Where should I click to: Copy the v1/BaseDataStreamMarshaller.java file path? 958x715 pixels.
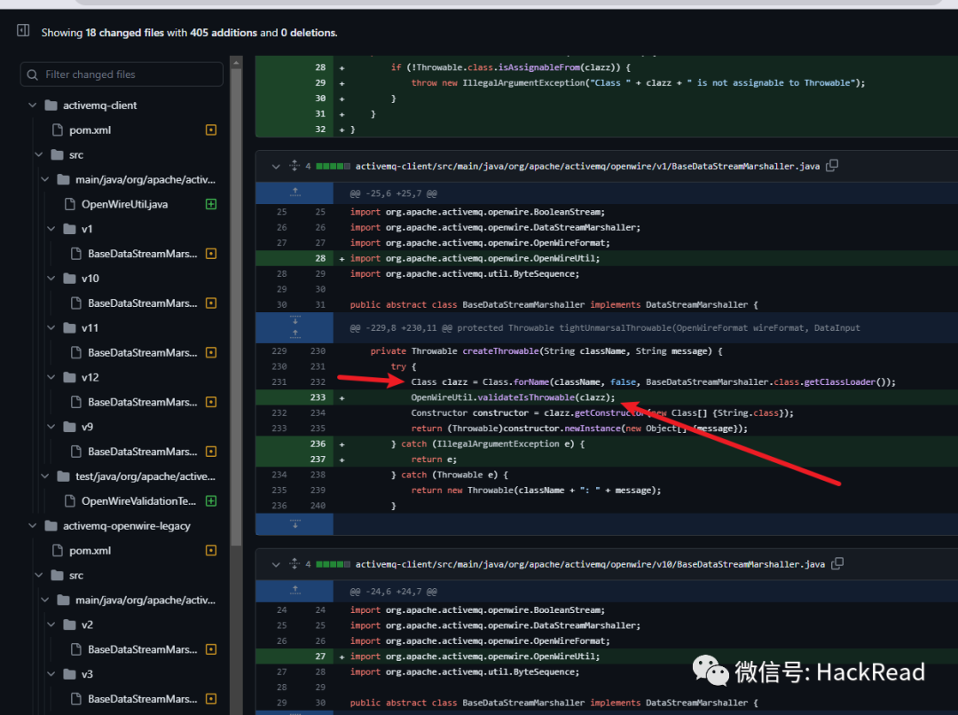(831, 166)
